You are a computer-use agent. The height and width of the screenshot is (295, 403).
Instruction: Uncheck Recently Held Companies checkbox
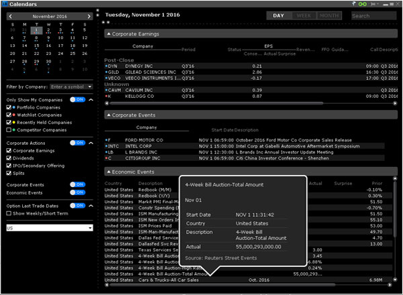[9, 123]
